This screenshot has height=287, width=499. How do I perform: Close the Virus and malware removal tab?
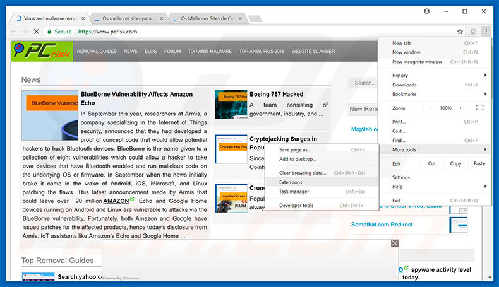[x=83, y=18]
